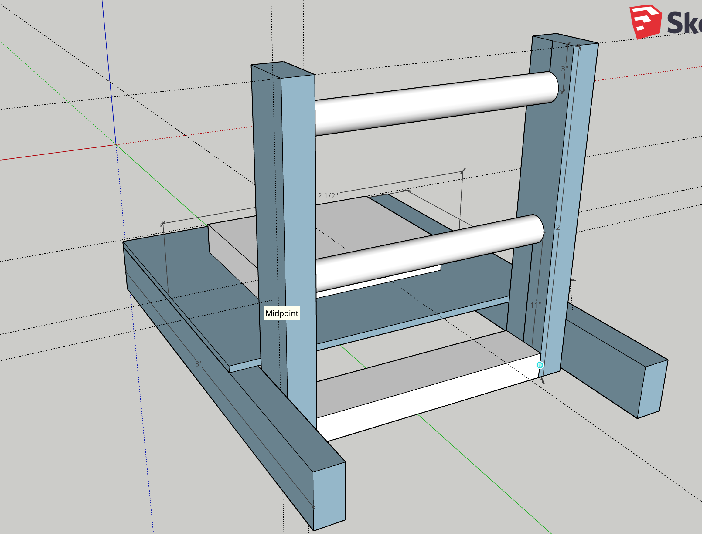Click the solid red axis line
This screenshot has width=702, height=534.
(x=57, y=153)
